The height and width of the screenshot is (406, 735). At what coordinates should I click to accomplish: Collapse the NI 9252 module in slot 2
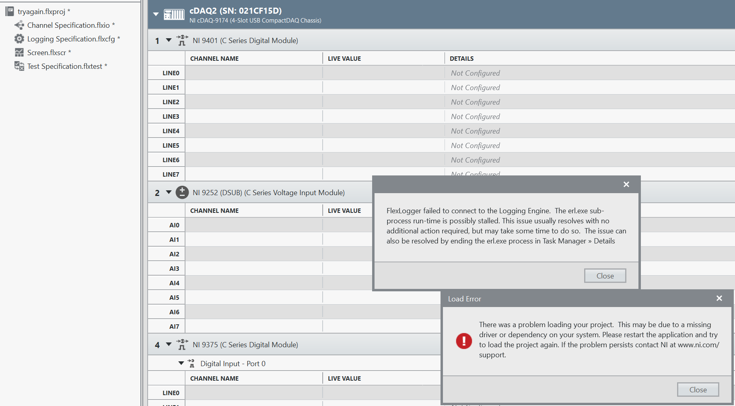[169, 192]
